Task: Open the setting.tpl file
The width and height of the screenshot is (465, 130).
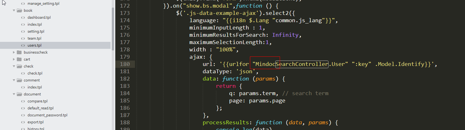Action: pos(36,31)
